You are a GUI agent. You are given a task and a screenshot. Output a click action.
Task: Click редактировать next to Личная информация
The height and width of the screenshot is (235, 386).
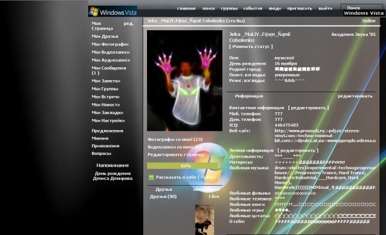pos(298,150)
